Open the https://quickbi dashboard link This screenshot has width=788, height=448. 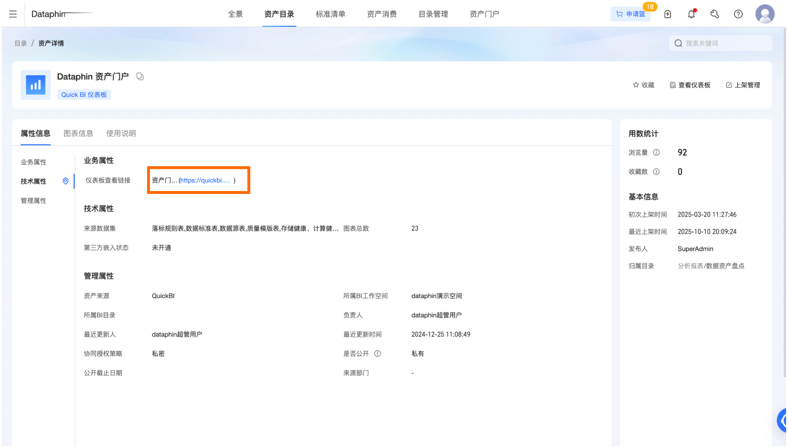coord(205,180)
